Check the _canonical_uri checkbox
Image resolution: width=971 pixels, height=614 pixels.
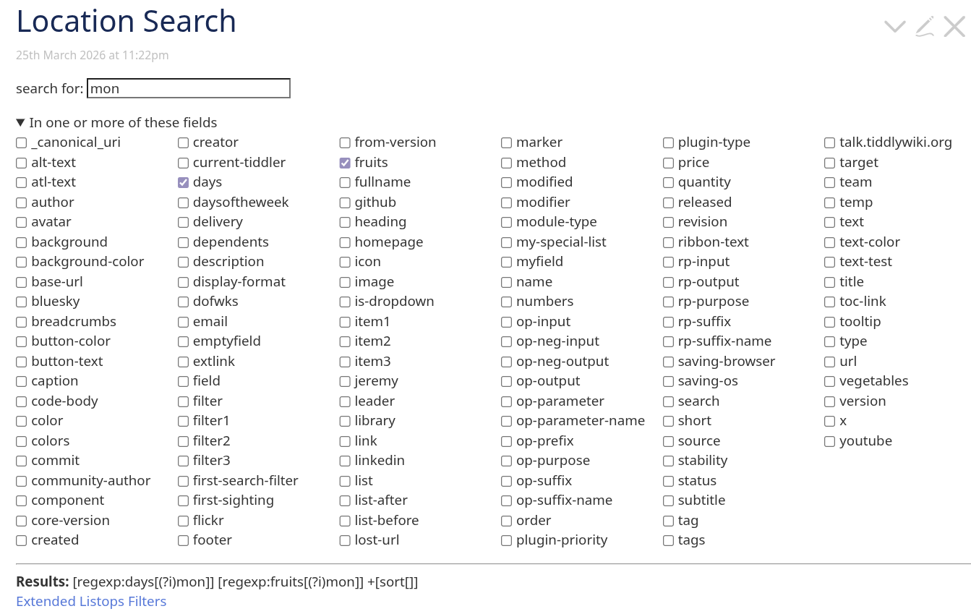[22, 142]
